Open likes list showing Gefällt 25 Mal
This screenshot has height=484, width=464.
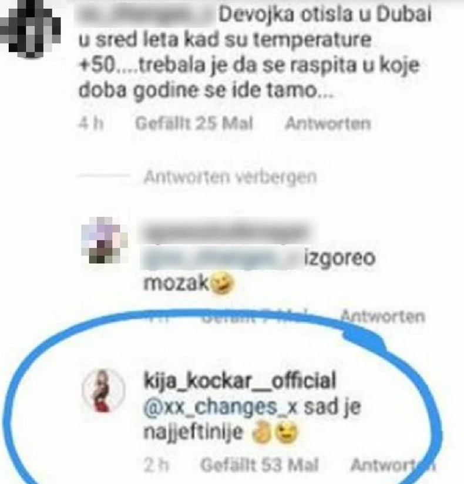pyautogui.click(x=194, y=124)
